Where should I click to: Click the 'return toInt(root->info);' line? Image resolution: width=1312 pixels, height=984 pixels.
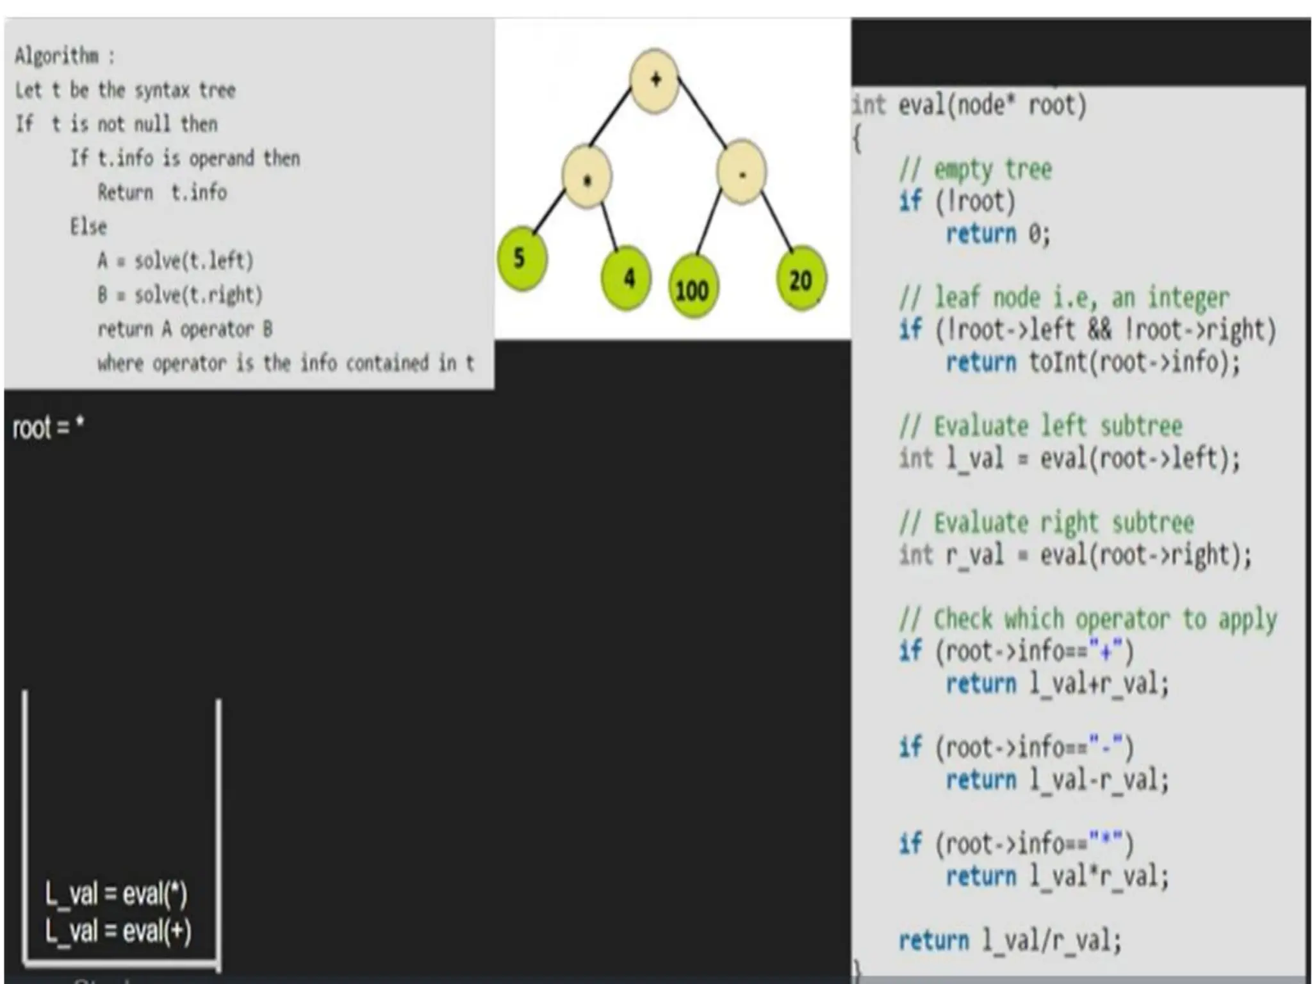click(1093, 362)
